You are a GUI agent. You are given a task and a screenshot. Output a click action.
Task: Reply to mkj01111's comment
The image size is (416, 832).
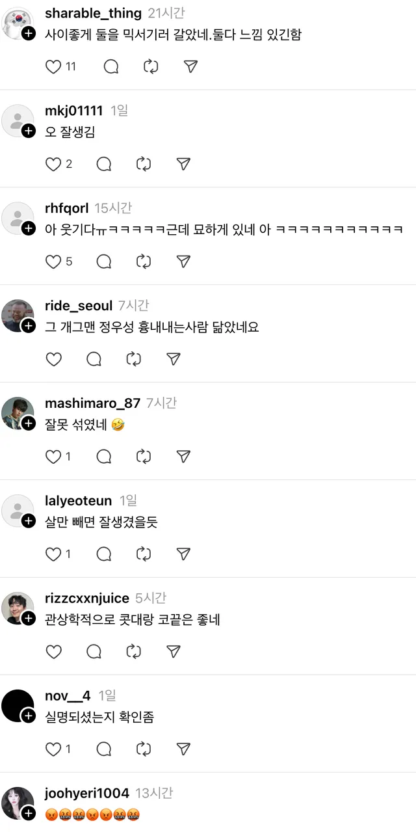click(x=104, y=164)
